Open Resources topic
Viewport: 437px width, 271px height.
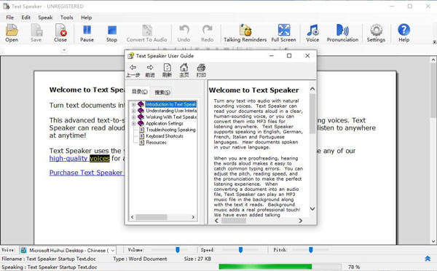tap(156, 143)
